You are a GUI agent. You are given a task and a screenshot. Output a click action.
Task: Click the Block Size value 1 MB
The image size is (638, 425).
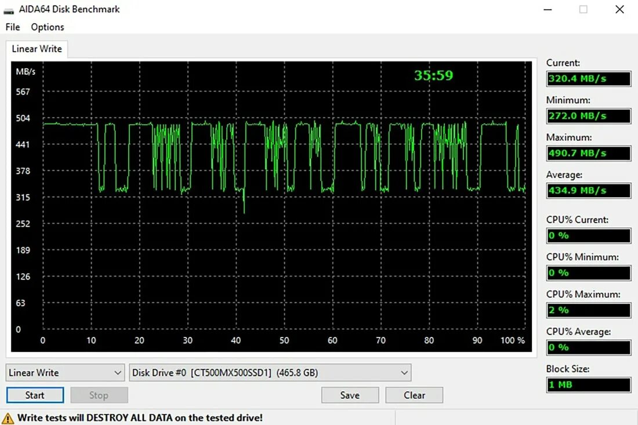tap(588, 385)
